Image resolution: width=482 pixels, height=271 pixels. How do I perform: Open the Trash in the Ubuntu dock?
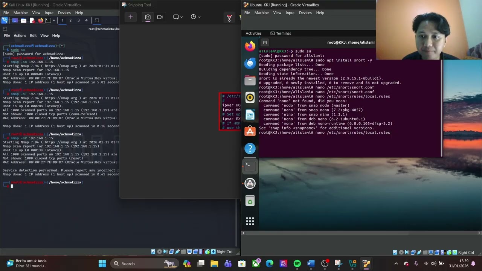250,201
